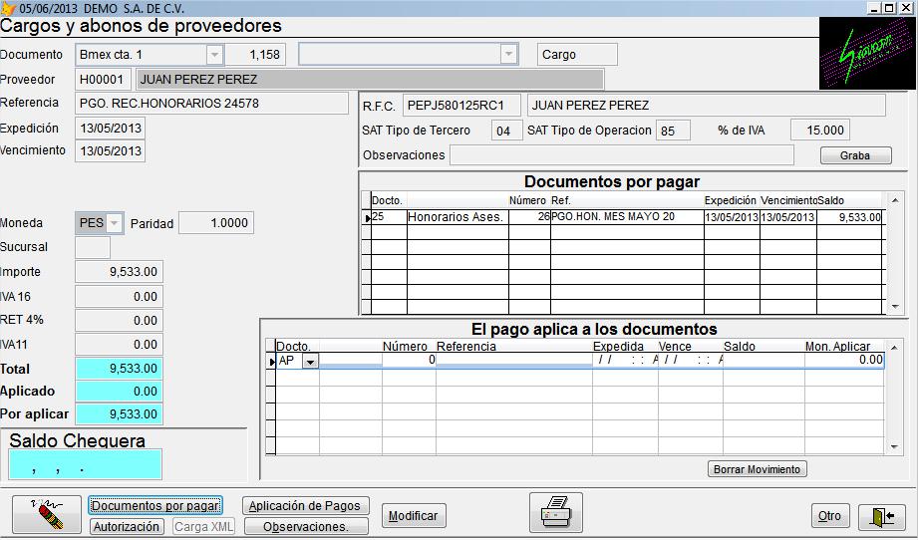Click the Saldo Chequera balance box
The image size is (918, 540).
coord(85,464)
